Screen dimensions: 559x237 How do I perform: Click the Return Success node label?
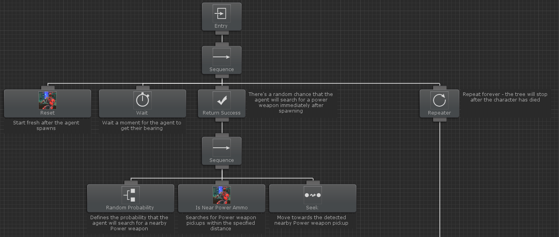pyautogui.click(x=221, y=113)
